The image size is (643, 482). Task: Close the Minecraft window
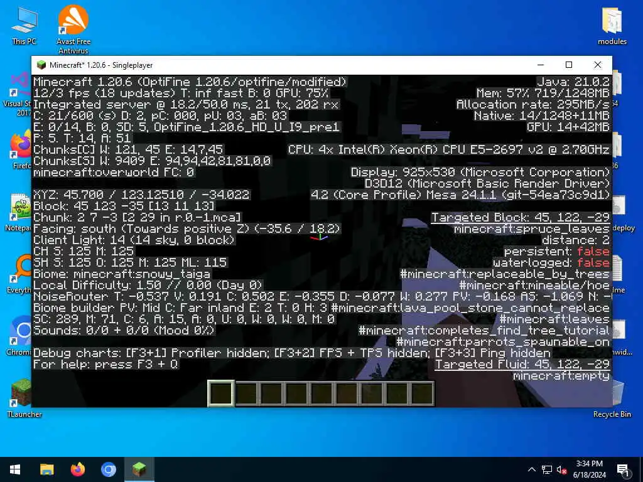point(598,65)
